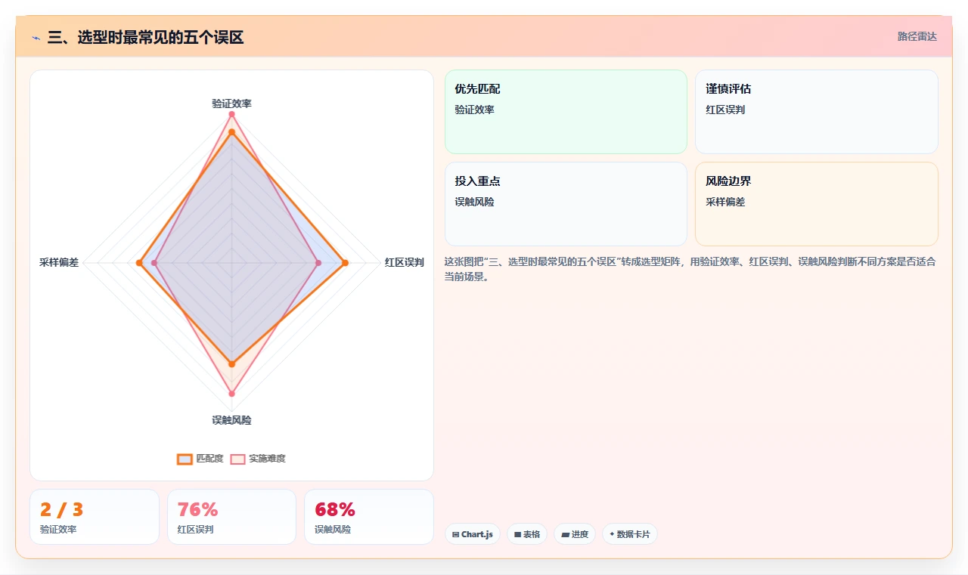968x575 pixels.
Task: Open the 谨慎评估 card
Action: 817,112
